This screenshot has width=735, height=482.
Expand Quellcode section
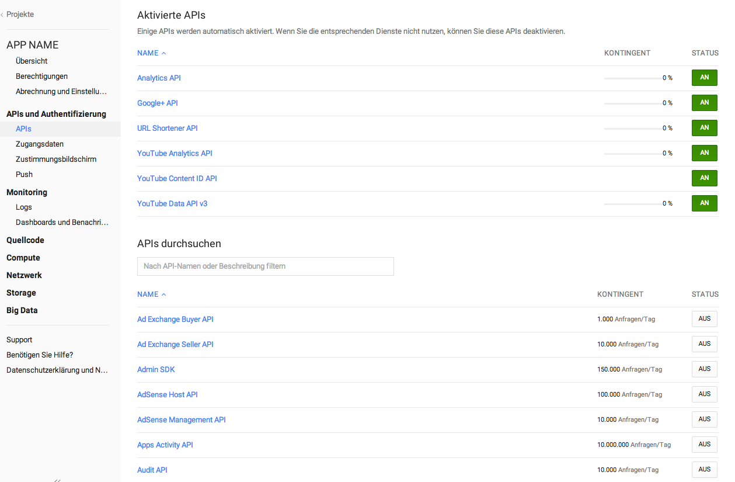25,240
